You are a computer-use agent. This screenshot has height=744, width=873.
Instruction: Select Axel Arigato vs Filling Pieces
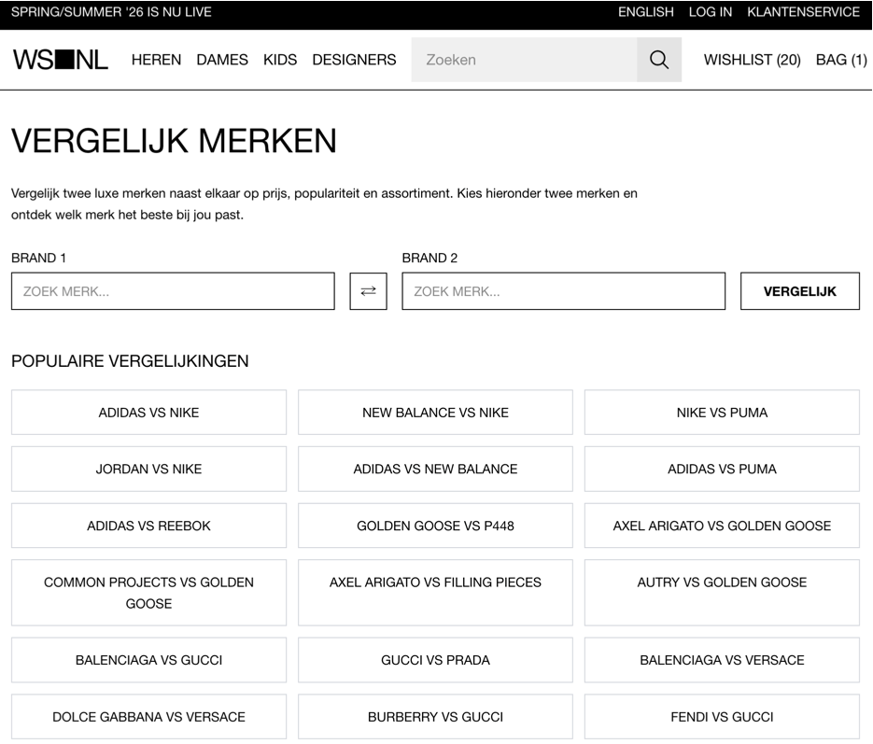[x=435, y=593]
